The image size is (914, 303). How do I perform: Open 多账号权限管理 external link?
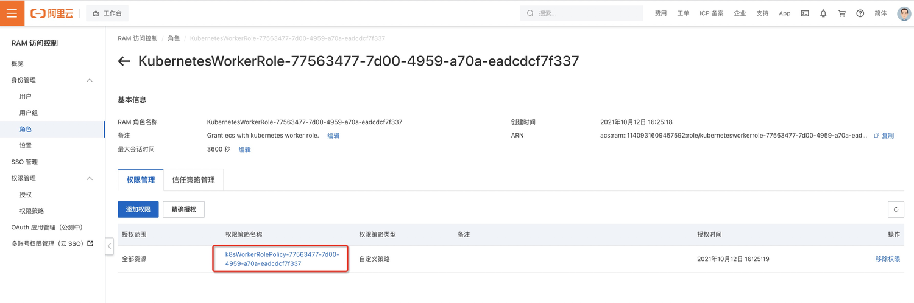tap(52, 244)
